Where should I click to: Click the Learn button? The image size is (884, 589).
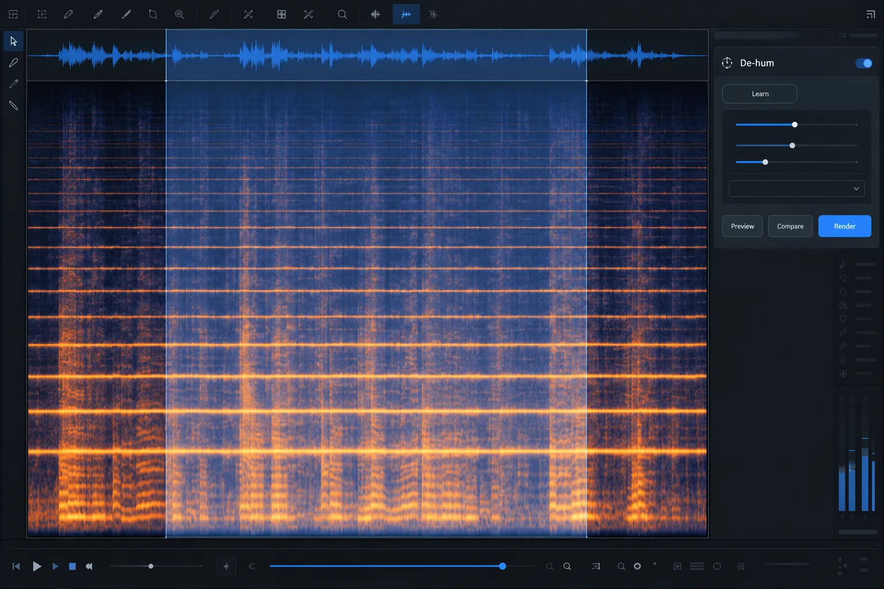[760, 94]
